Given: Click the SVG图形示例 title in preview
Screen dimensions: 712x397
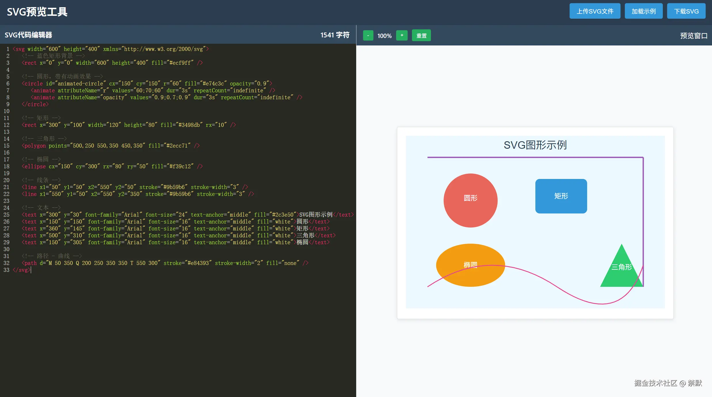Looking at the screenshot, I should (535, 145).
